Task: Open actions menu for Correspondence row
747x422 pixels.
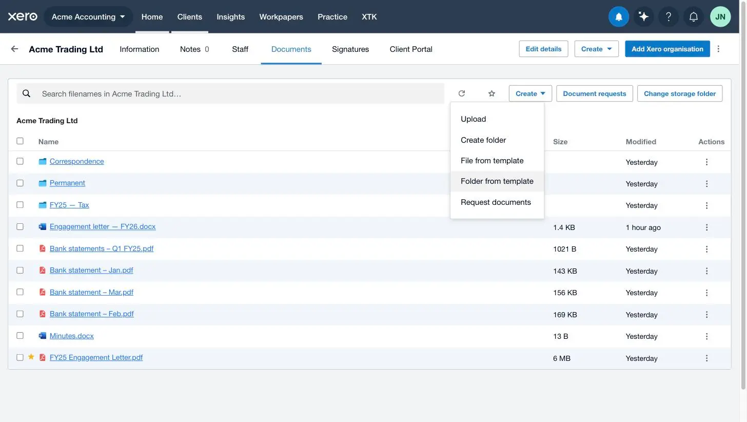Action: (706, 162)
